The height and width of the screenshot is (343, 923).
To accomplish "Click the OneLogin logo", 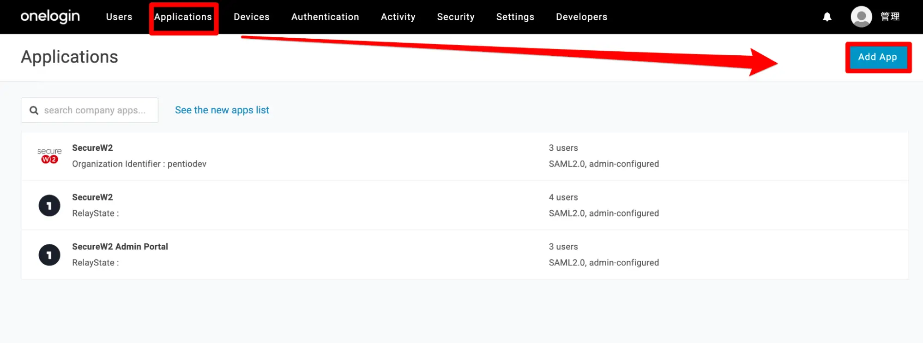I will [50, 17].
